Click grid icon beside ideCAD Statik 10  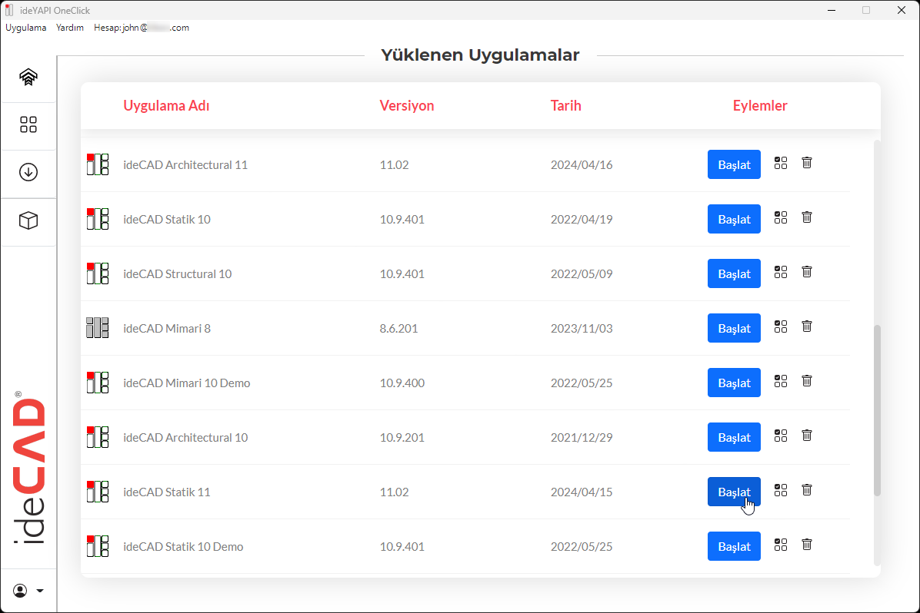point(780,217)
